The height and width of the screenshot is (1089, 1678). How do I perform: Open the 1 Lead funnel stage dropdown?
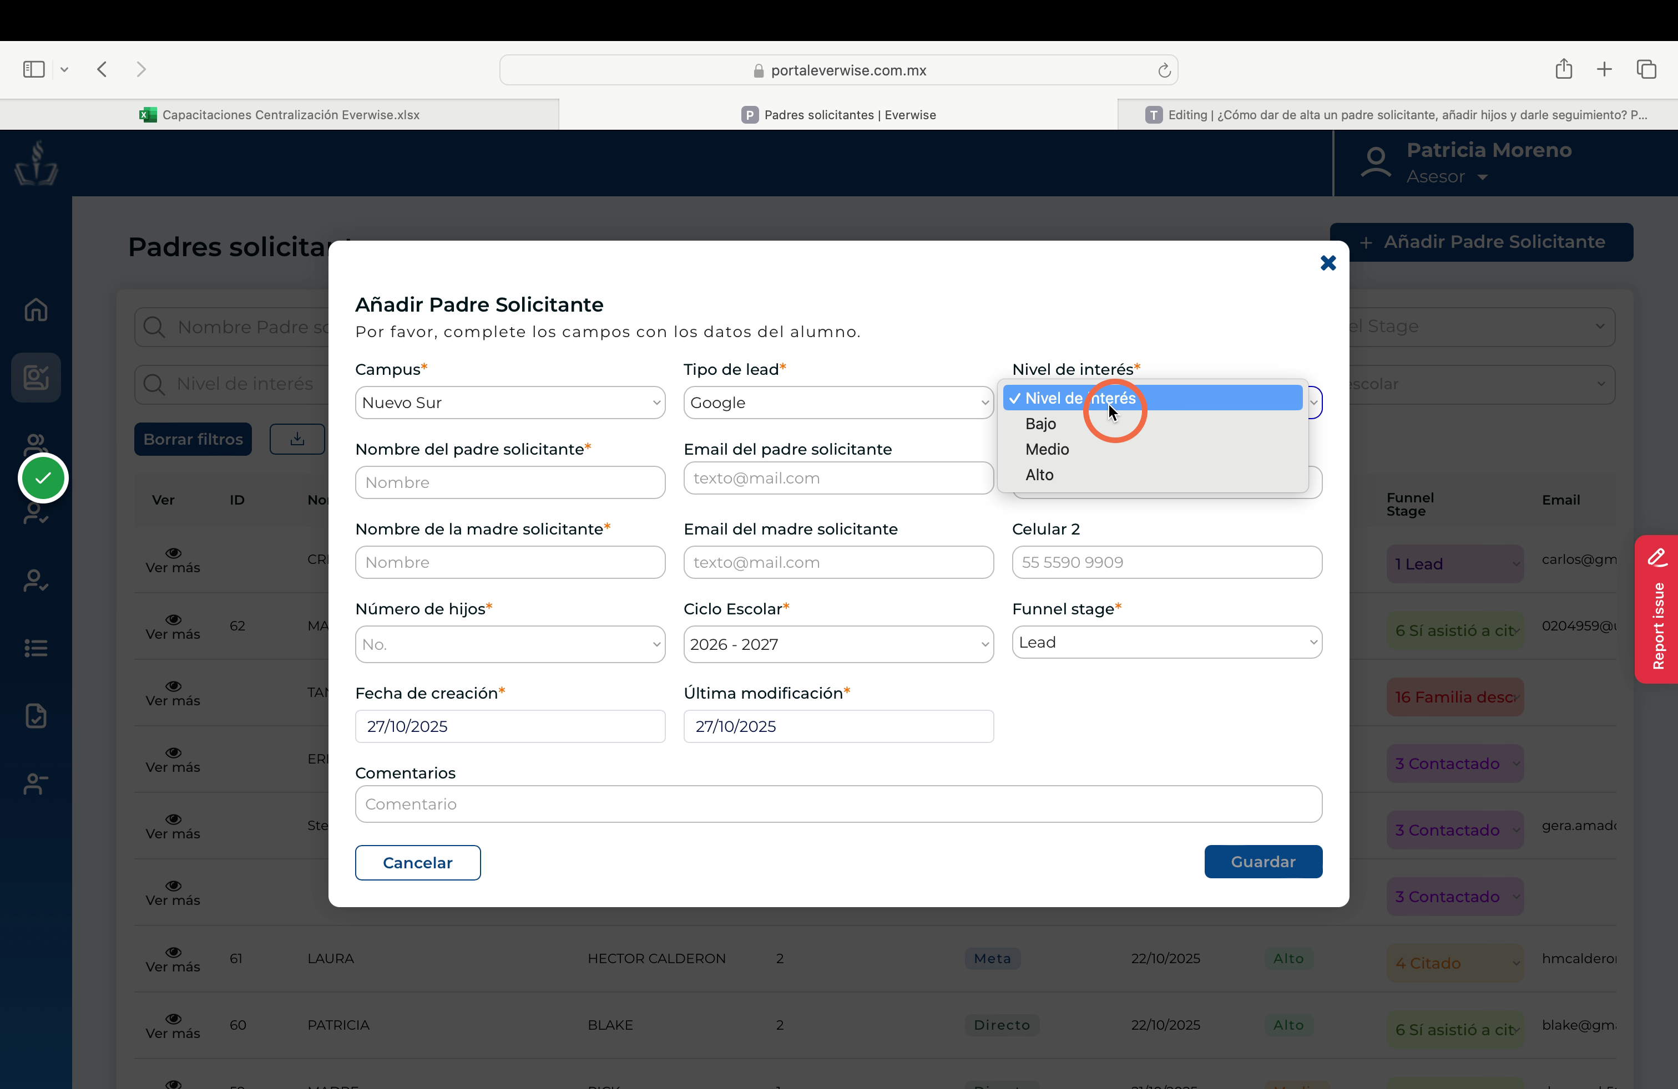(1455, 563)
